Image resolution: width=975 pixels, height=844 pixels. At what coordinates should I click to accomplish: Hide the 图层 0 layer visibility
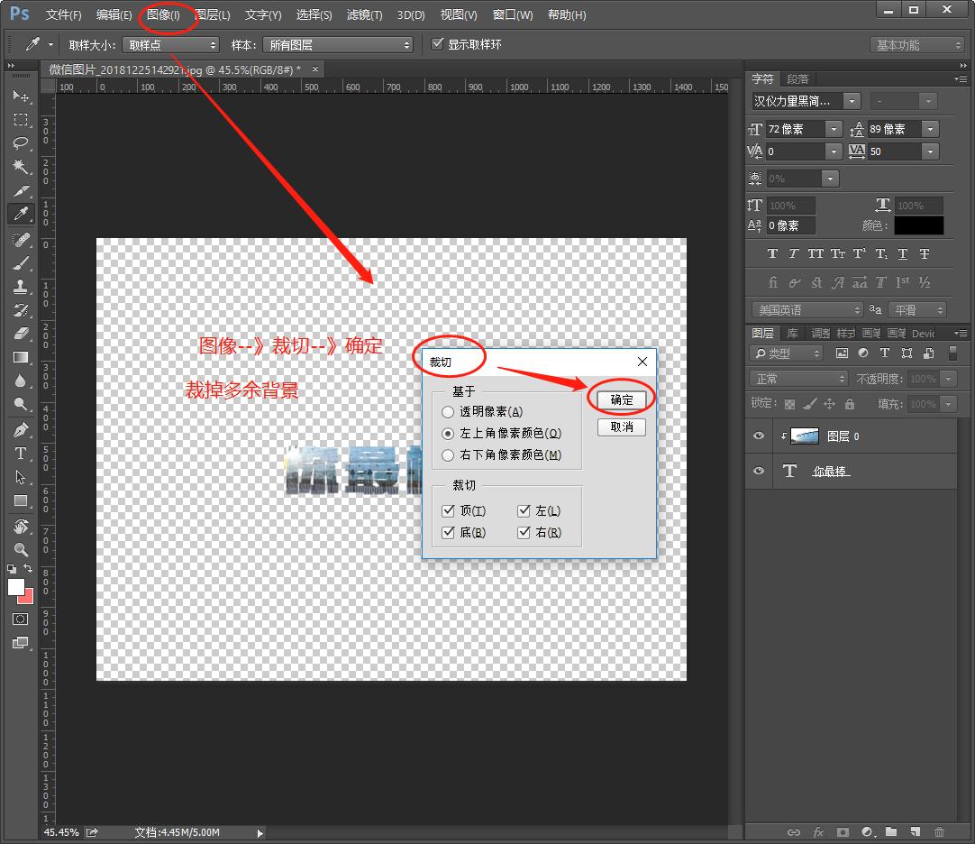(x=759, y=436)
